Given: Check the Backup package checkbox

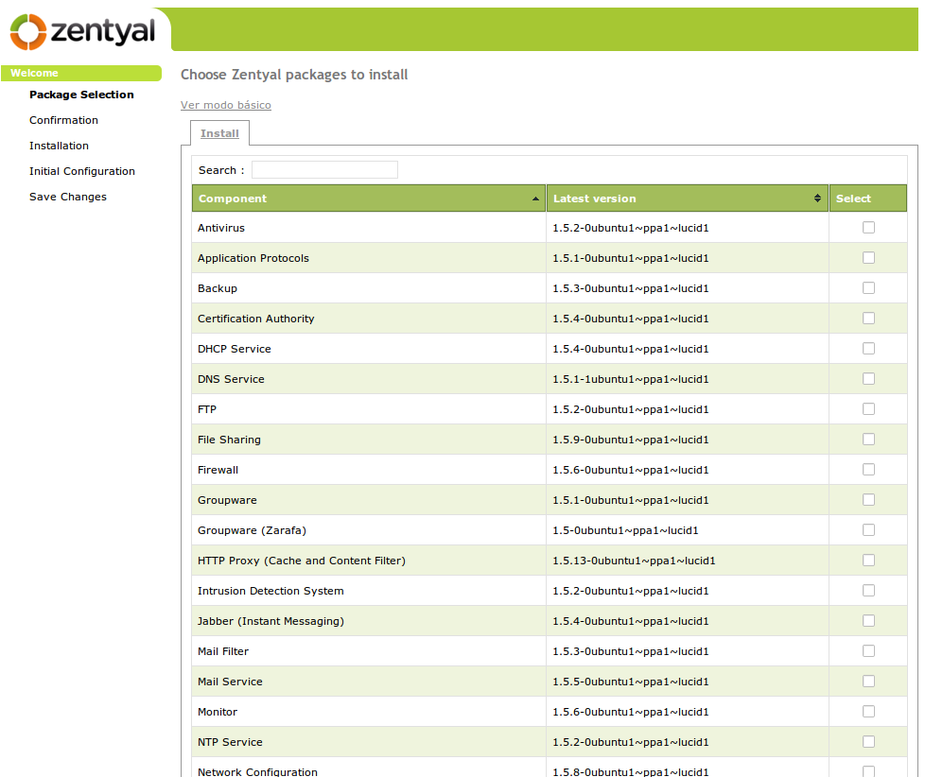Looking at the screenshot, I should [868, 287].
